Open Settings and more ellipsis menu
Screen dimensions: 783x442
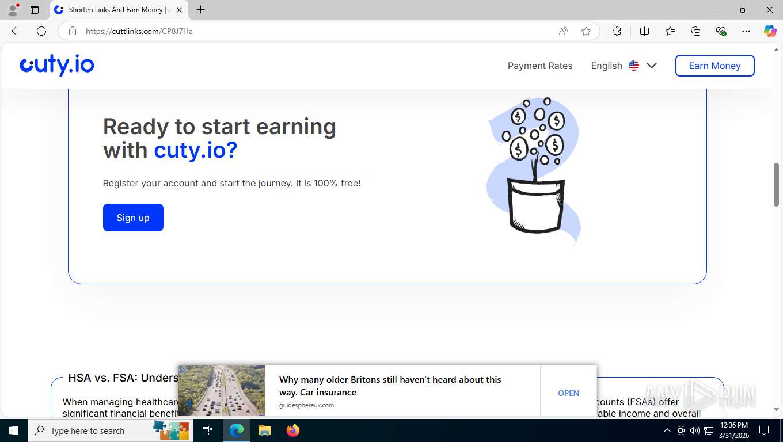[746, 31]
